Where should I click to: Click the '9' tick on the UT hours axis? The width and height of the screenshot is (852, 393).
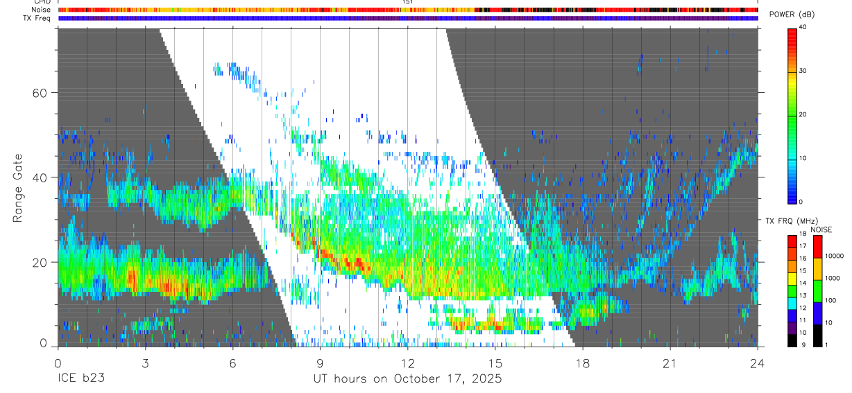coord(320,363)
